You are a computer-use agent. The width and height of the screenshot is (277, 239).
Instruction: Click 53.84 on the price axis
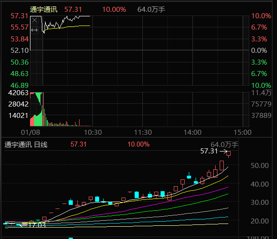click(x=20, y=39)
